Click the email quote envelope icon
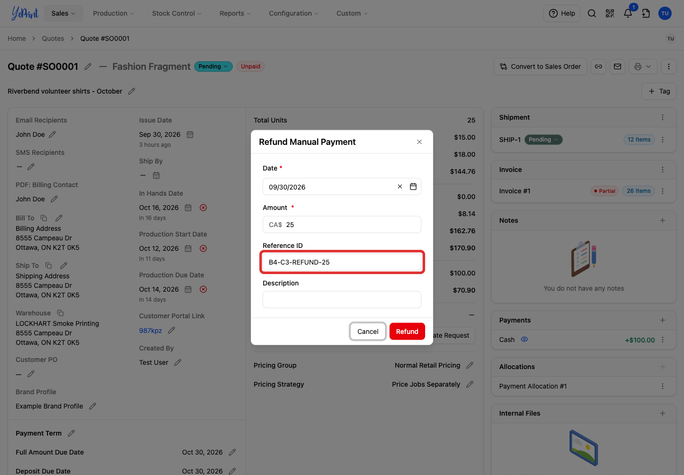The image size is (684, 475). tap(617, 66)
